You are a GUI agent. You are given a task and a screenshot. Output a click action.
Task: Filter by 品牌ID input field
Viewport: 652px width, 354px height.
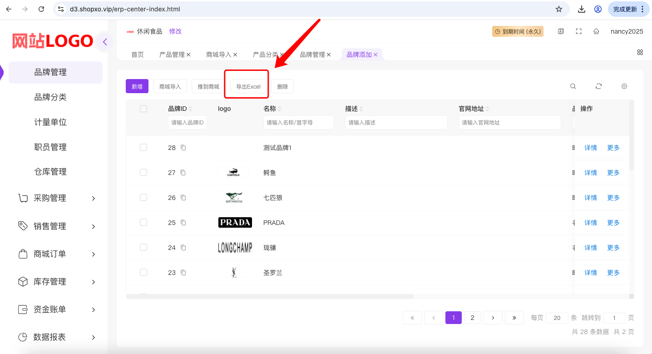pyautogui.click(x=188, y=123)
